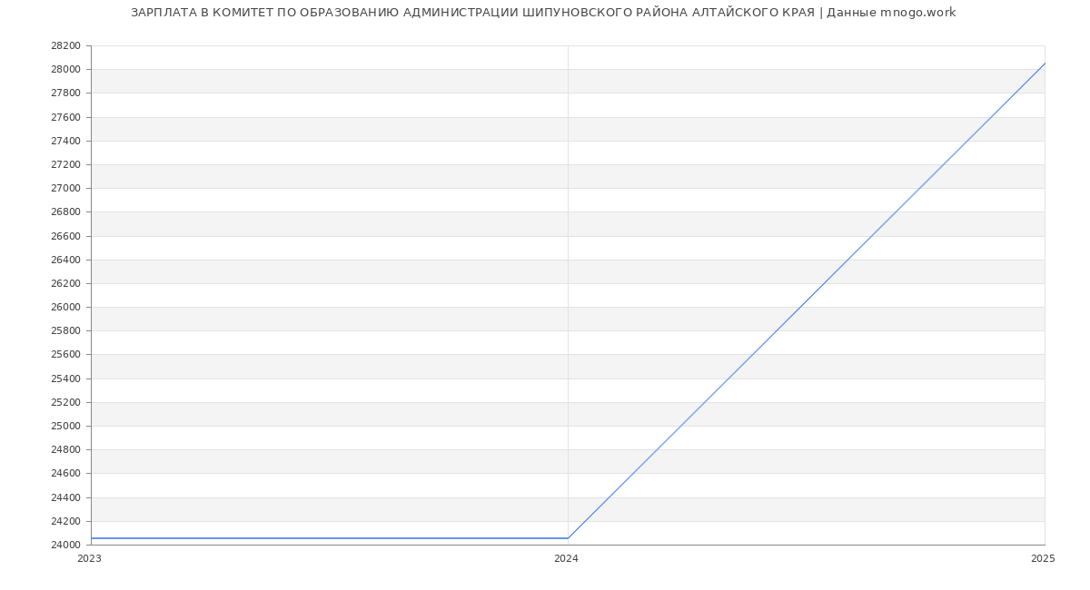Click y-axis value 27400

tap(65, 141)
